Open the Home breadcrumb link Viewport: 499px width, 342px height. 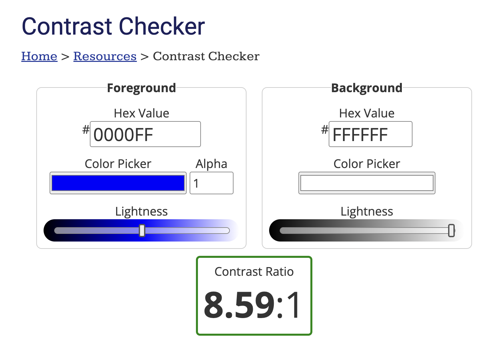(x=39, y=56)
